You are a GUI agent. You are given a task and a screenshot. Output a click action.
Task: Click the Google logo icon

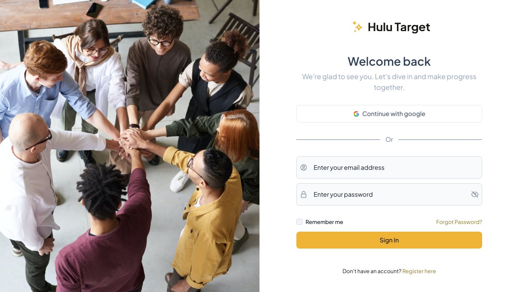point(356,114)
